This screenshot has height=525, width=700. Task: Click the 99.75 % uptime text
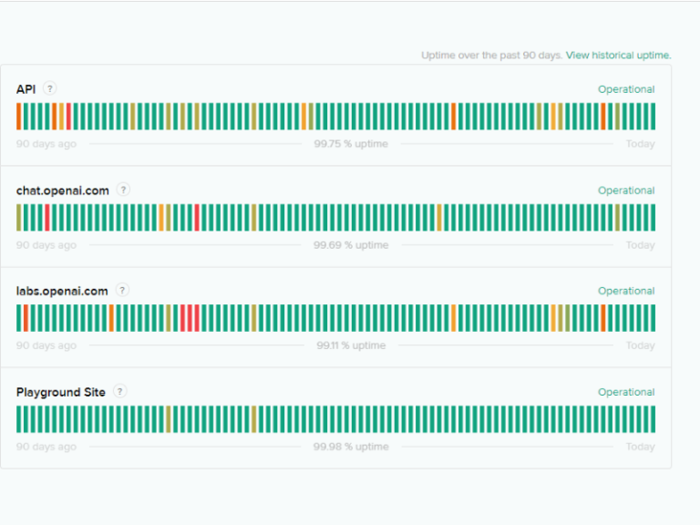coord(351,144)
